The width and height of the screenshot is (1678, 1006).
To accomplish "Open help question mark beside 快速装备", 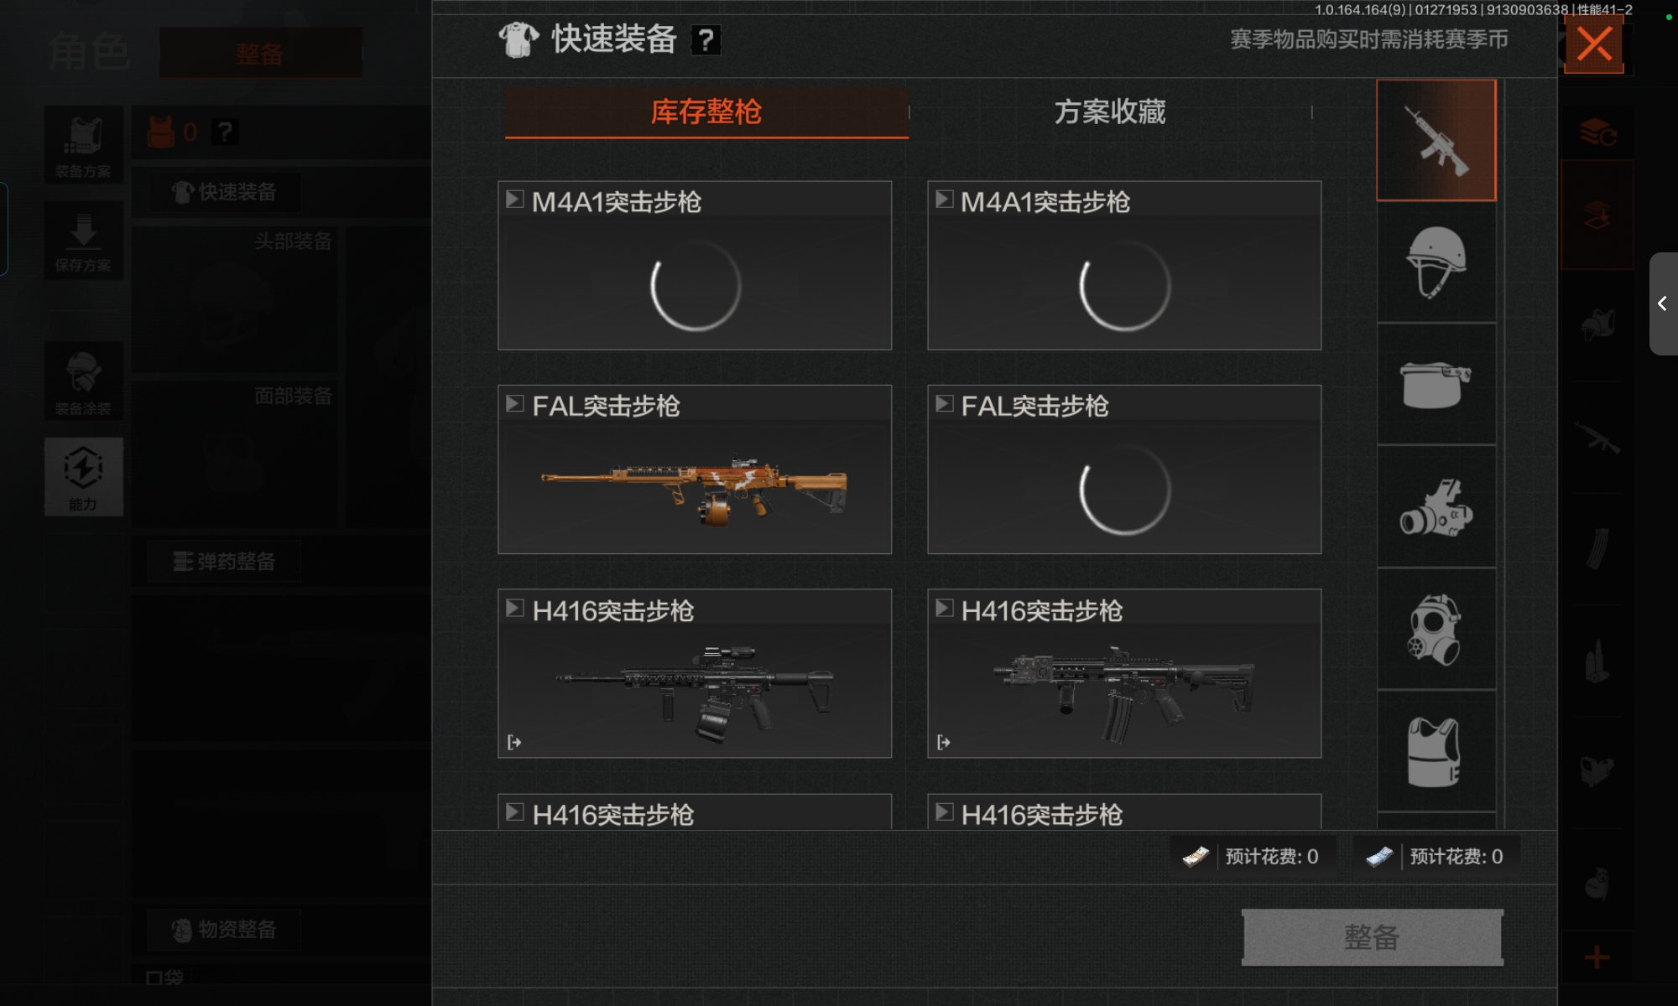I will coord(706,39).
